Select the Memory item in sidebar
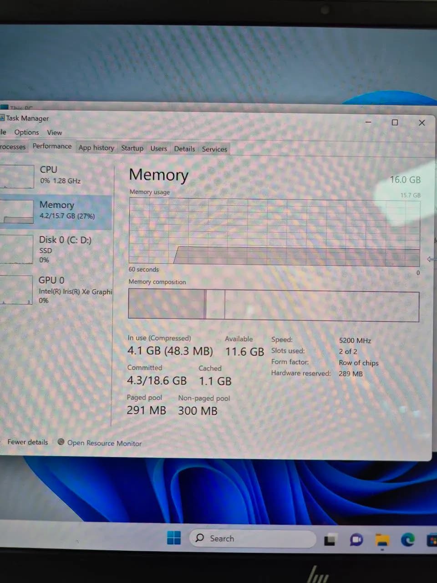Screen dimensions: 437x583 click(56, 212)
